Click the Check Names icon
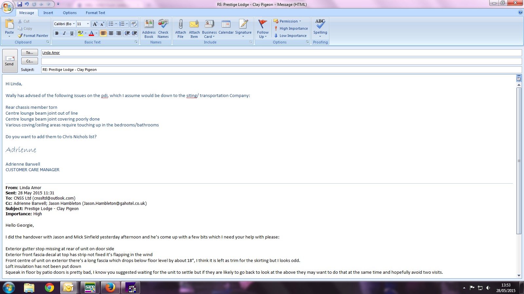This screenshot has width=524, height=294. 163,24
